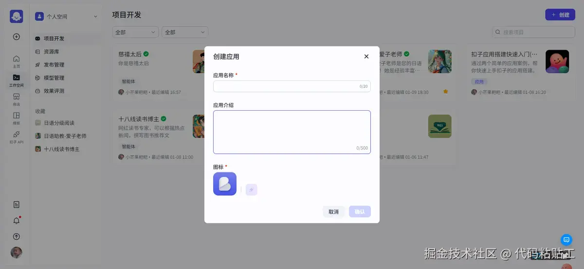Open the user avatar at the sidebar bottom
The image size is (584, 269).
pos(16,252)
